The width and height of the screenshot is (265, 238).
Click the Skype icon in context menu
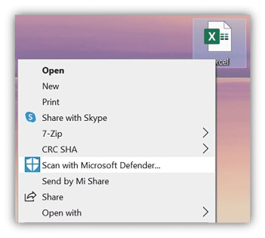30,117
